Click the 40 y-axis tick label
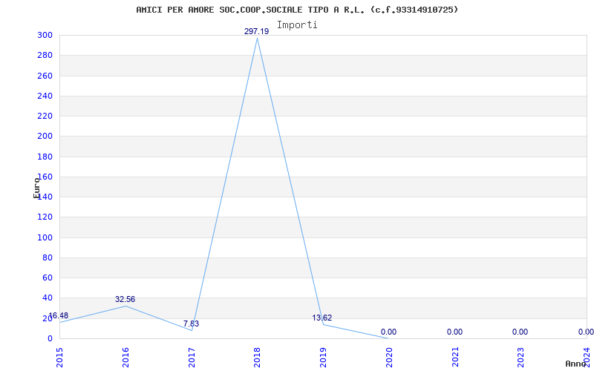 [x=47, y=298]
